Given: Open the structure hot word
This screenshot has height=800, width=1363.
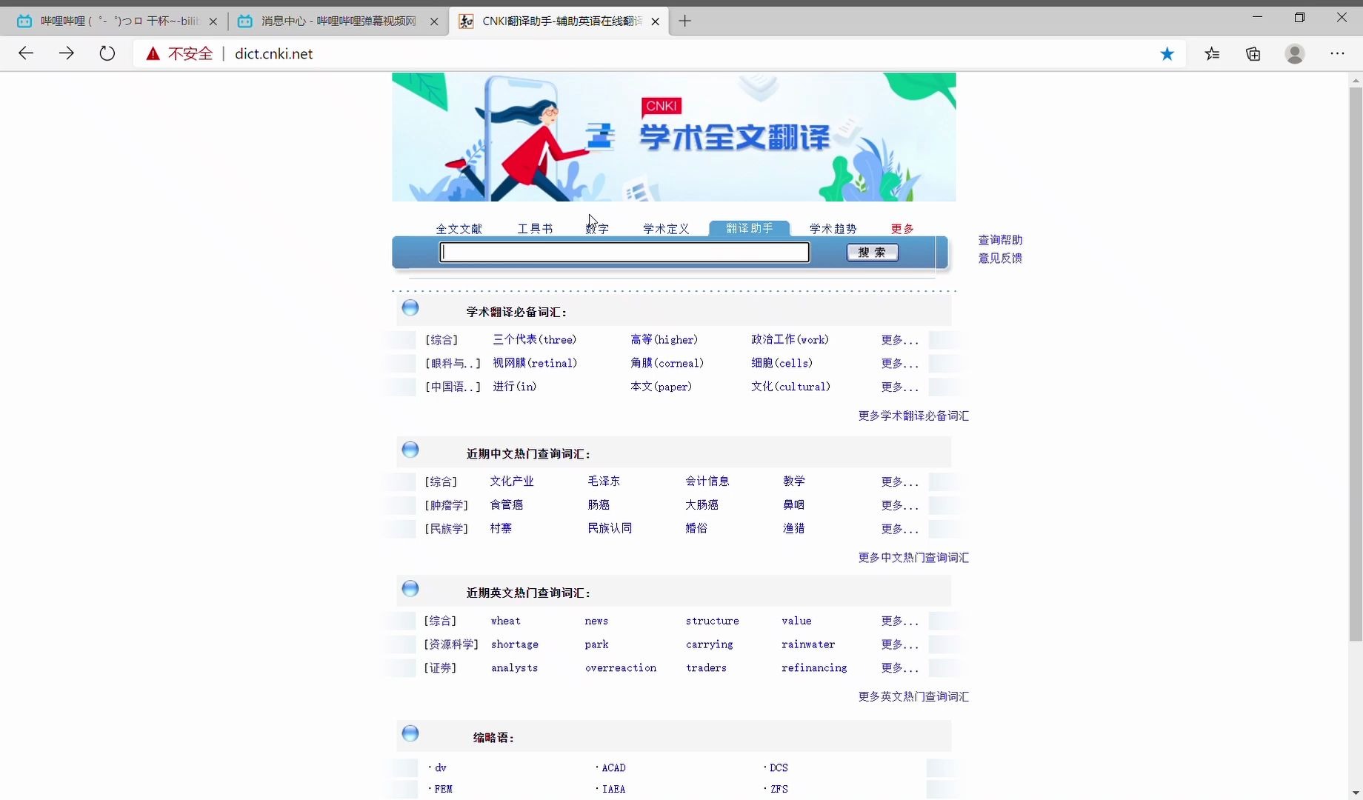Looking at the screenshot, I should (713, 621).
